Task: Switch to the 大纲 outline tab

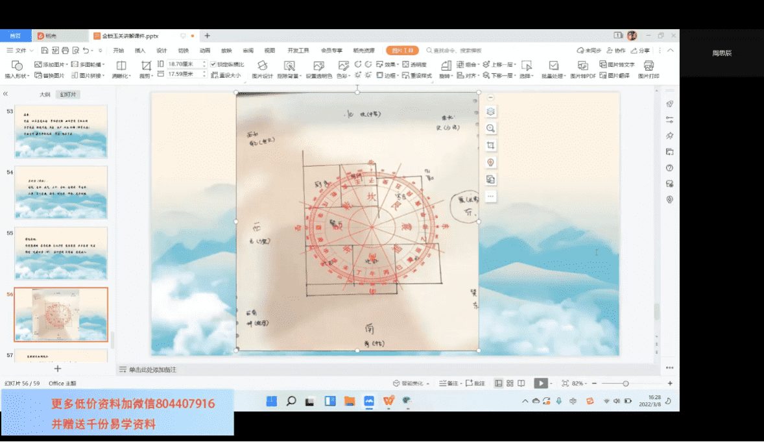Action: pyautogui.click(x=44, y=94)
